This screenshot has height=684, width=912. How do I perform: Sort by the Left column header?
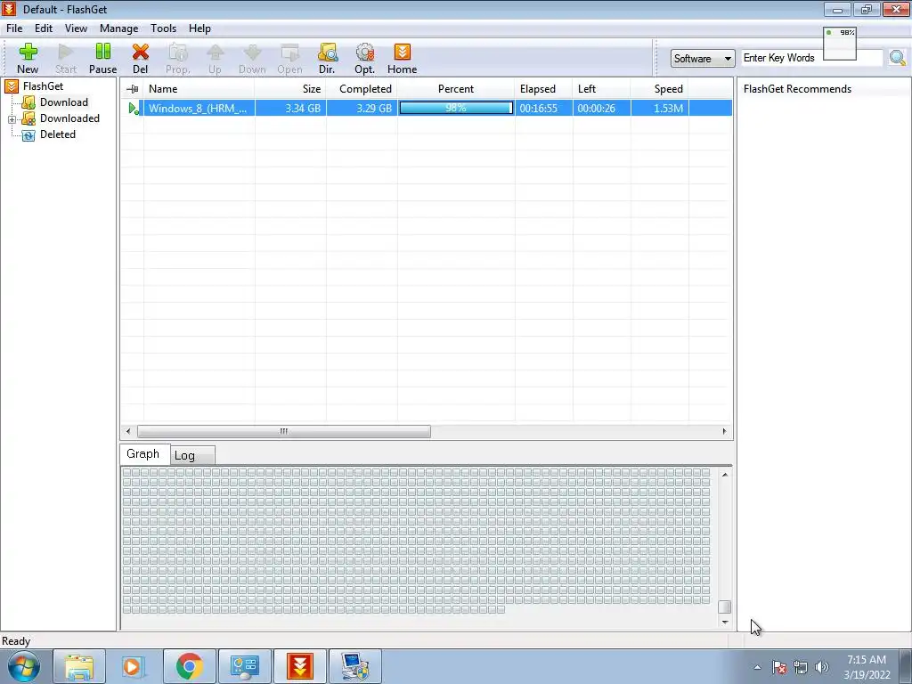coord(602,89)
